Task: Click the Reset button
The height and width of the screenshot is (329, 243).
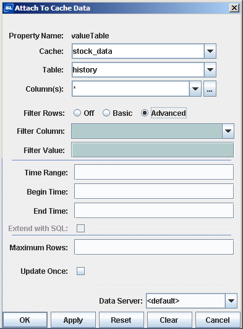Action: [121, 320]
